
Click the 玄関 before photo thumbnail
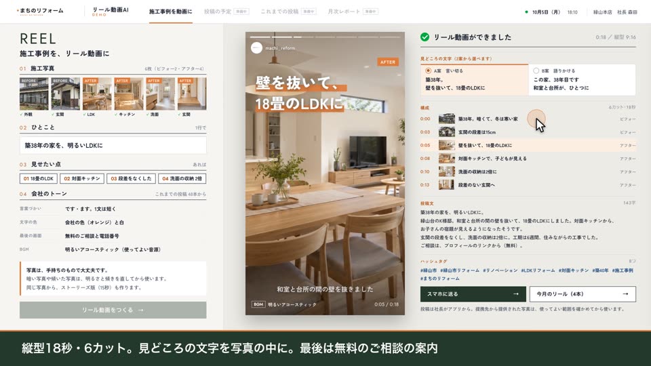pyautogui.click(x=66, y=94)
